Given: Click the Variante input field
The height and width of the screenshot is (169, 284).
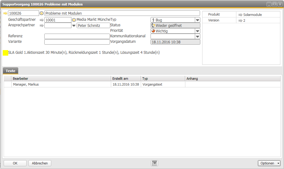Looking at the screenshot, I should (77, 42).
